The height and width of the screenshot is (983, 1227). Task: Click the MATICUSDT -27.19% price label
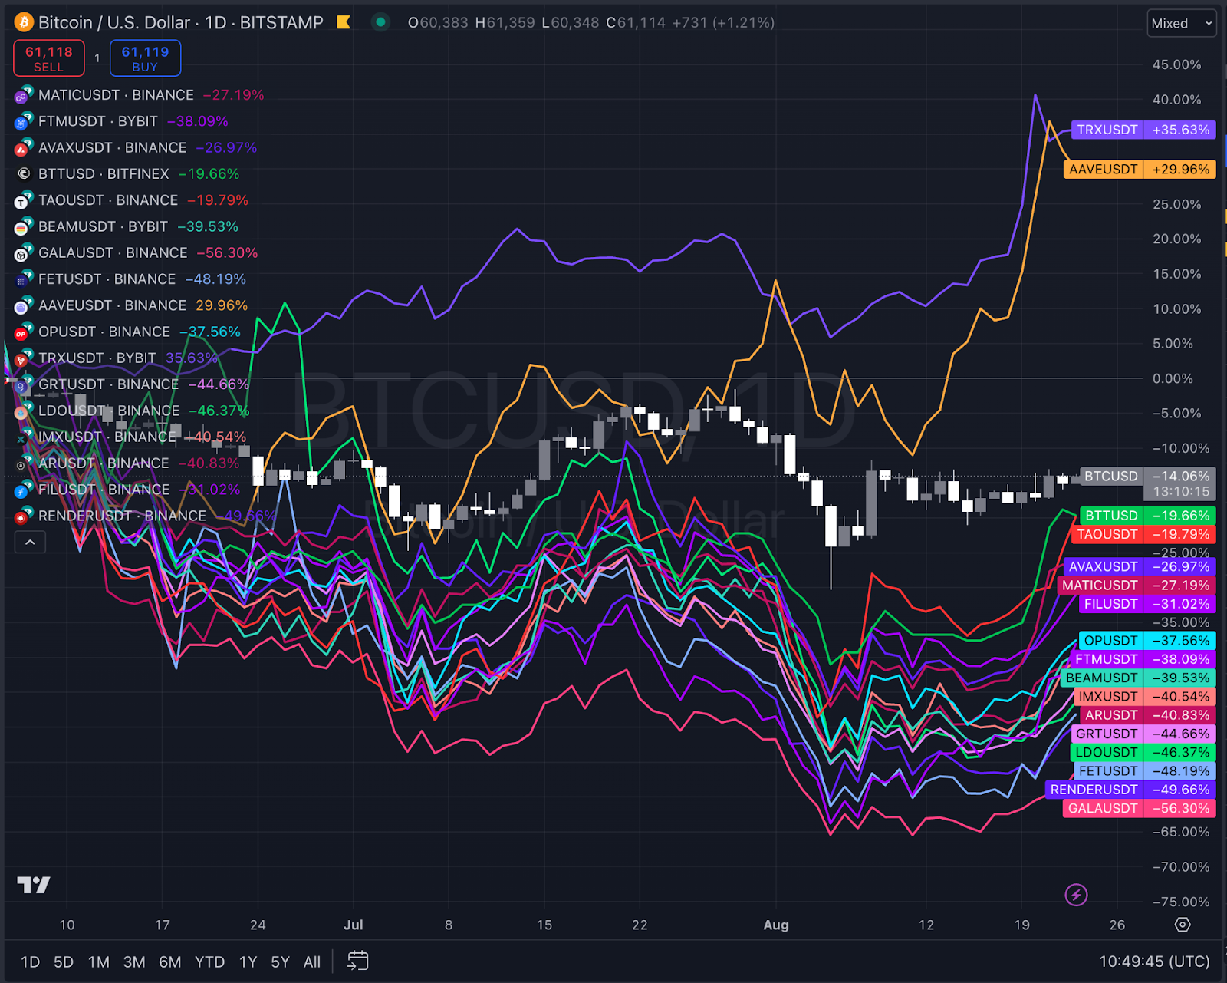[1137, 585]
